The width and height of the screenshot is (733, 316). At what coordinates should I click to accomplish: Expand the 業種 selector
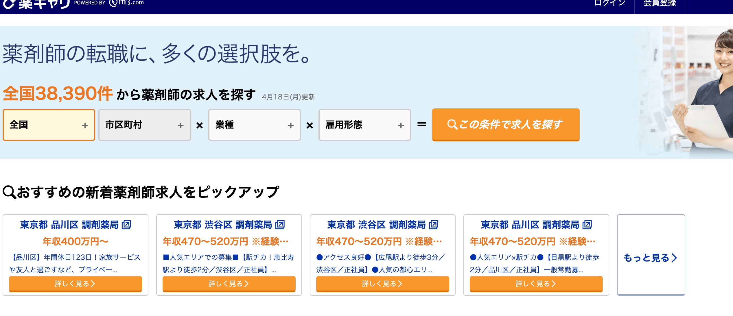coord(255,125)
